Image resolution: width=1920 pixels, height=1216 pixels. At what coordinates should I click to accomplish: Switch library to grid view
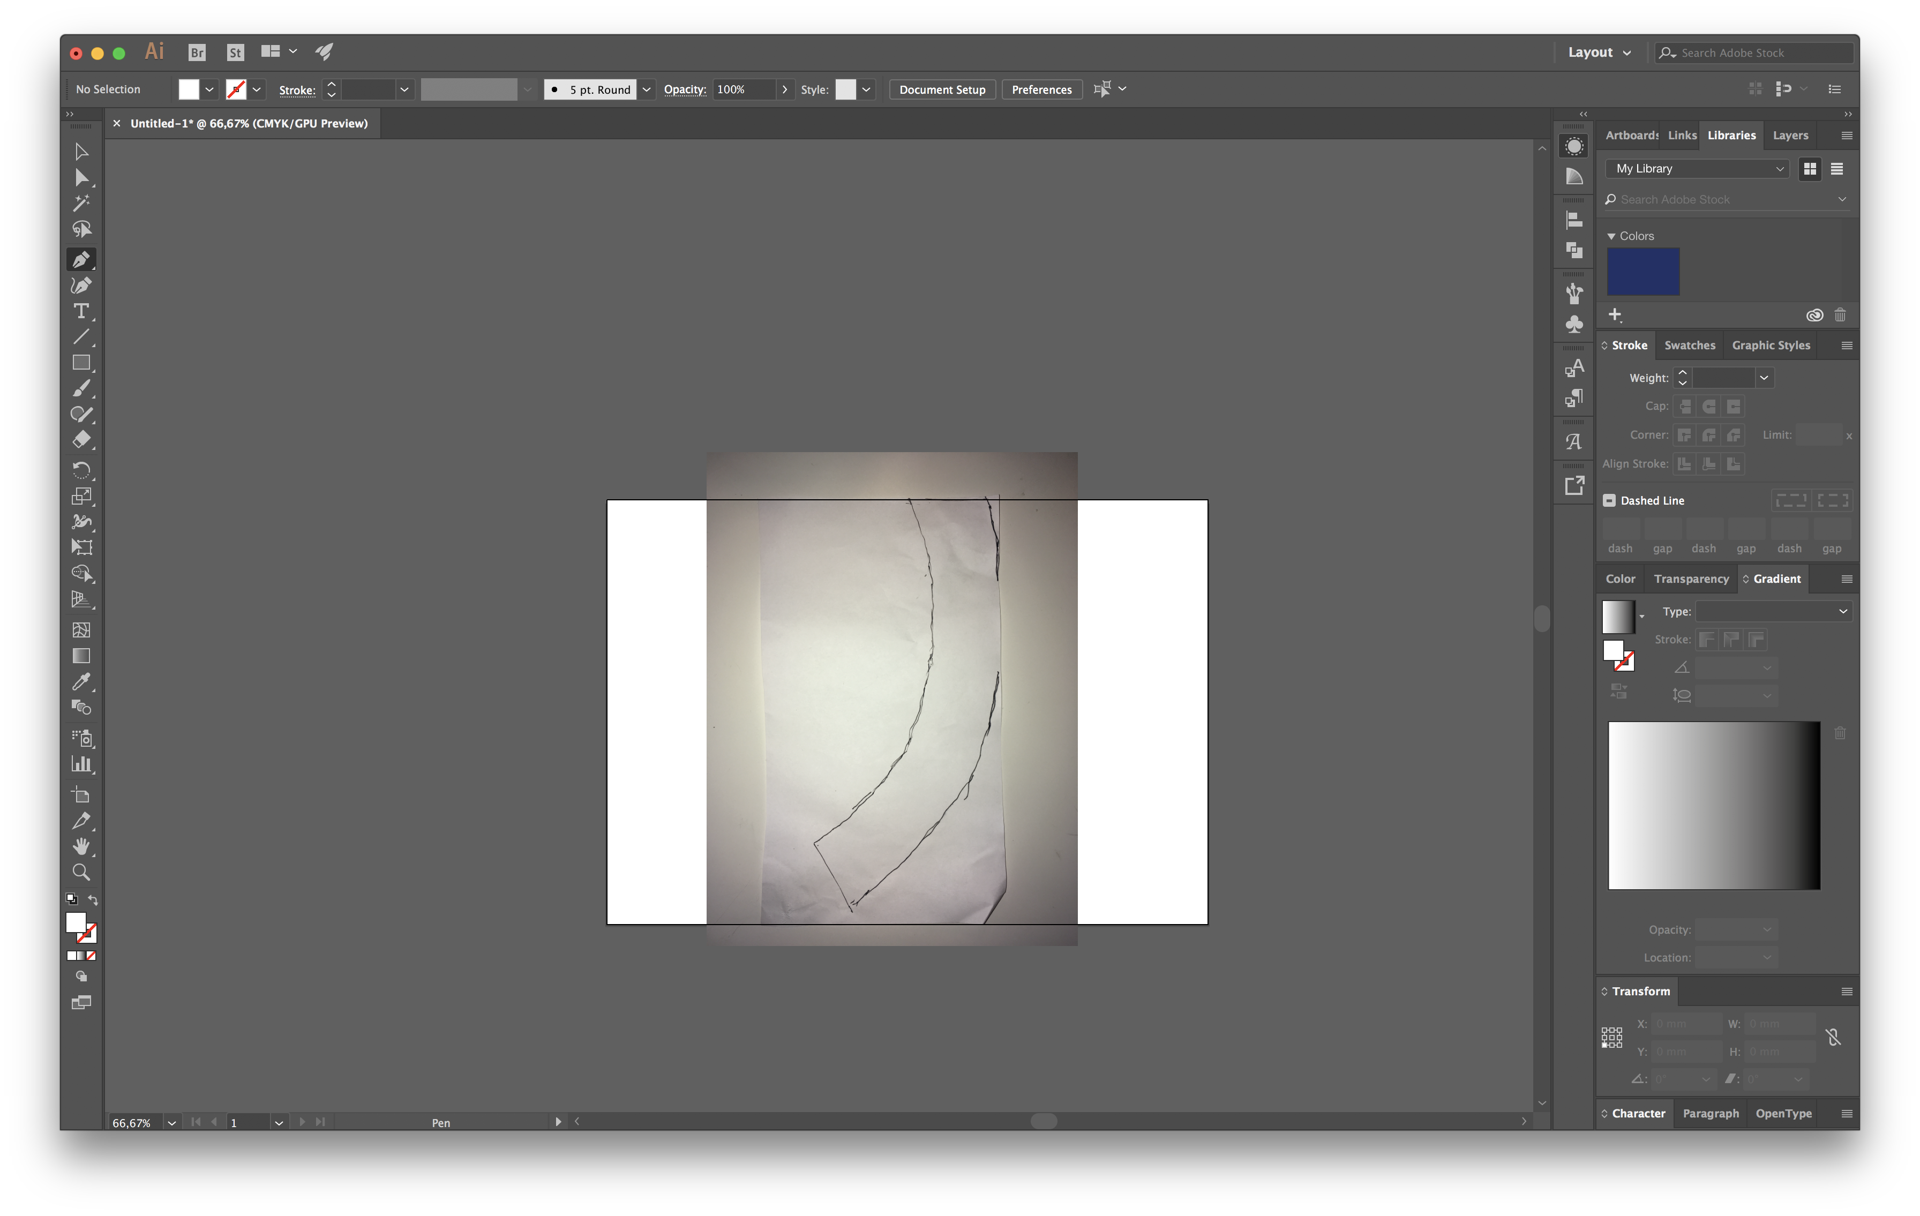coord(1810,168)
